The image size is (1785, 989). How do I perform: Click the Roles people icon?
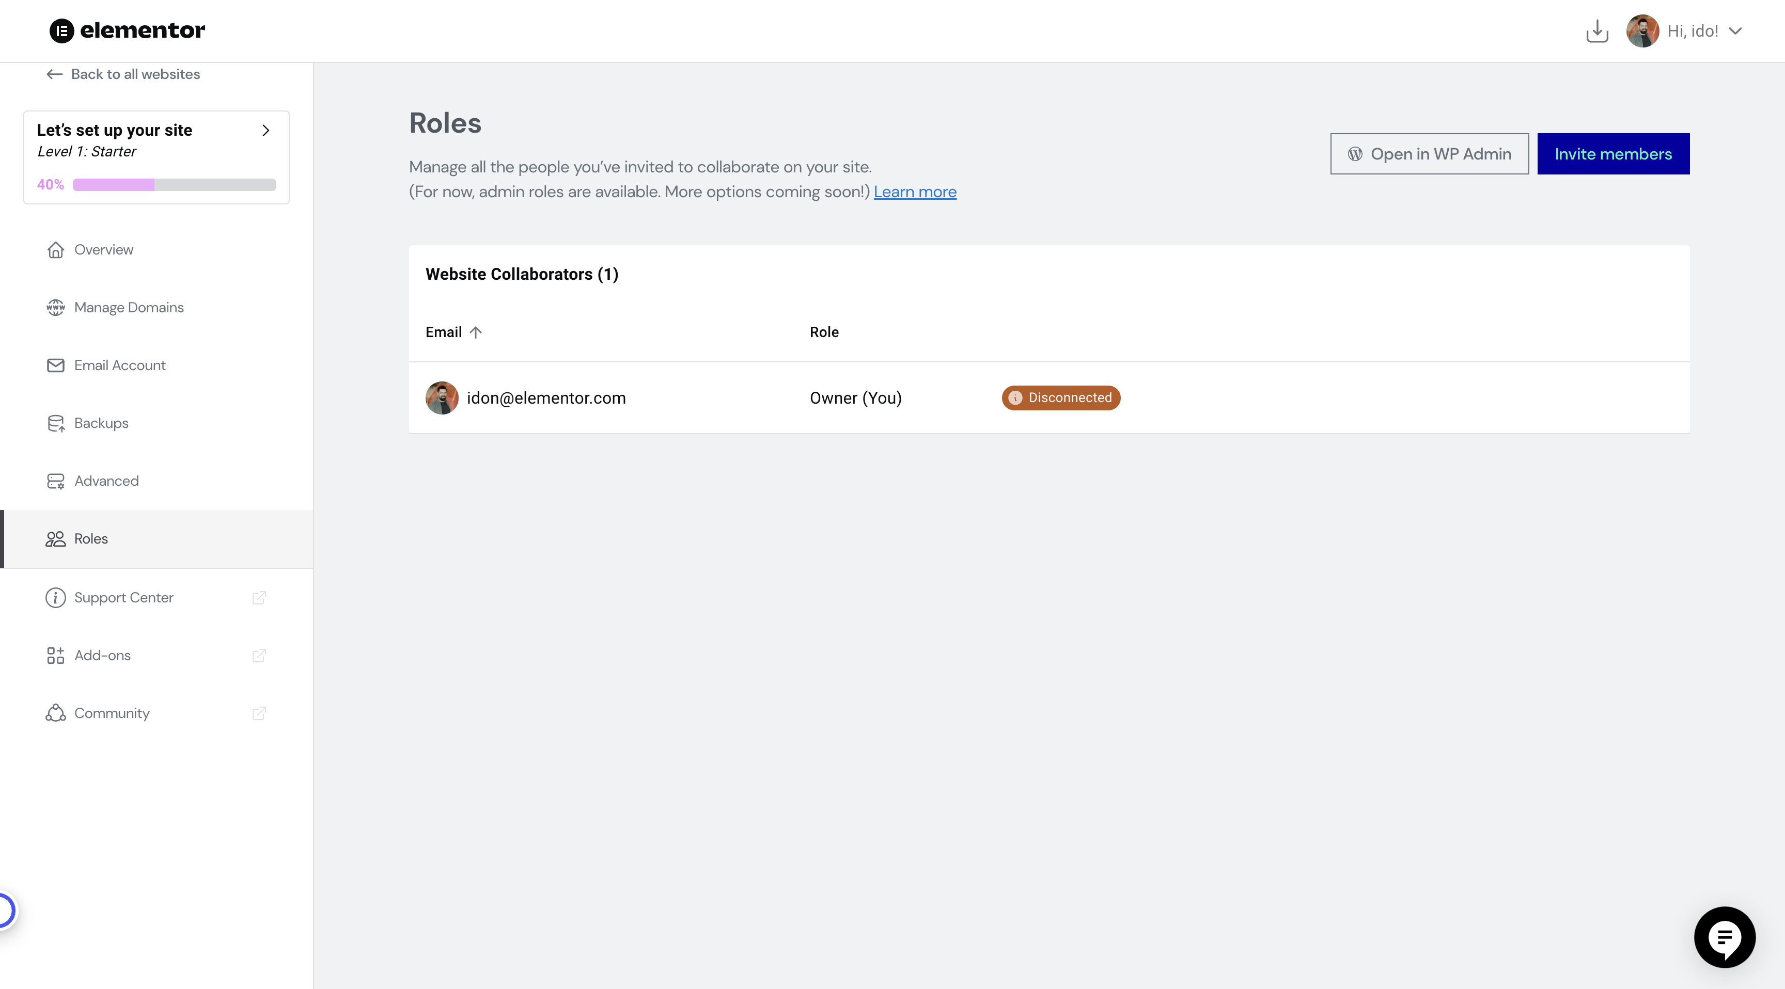click(55, 539)
